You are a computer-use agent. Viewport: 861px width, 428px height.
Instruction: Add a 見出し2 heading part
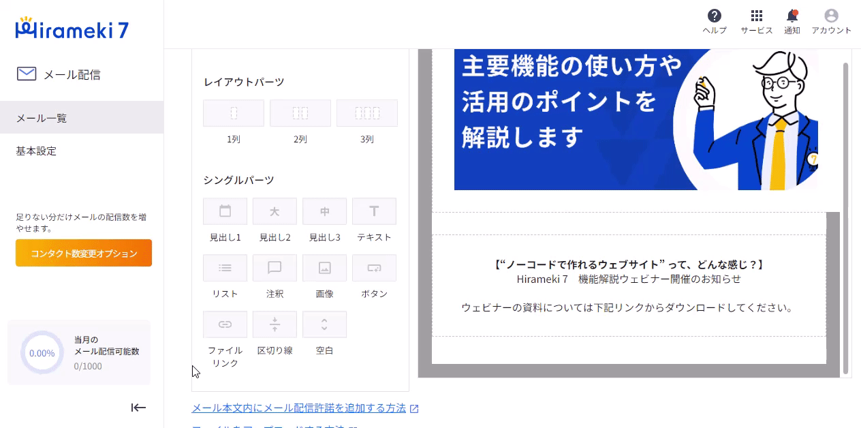pos(275,211)
